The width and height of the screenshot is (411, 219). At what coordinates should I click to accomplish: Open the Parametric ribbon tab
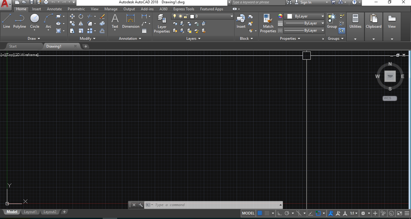76,9
